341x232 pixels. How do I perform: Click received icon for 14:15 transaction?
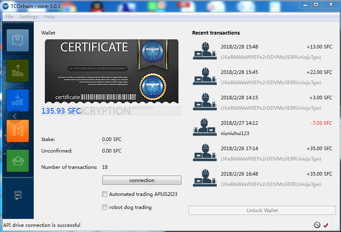pos(205,102)
